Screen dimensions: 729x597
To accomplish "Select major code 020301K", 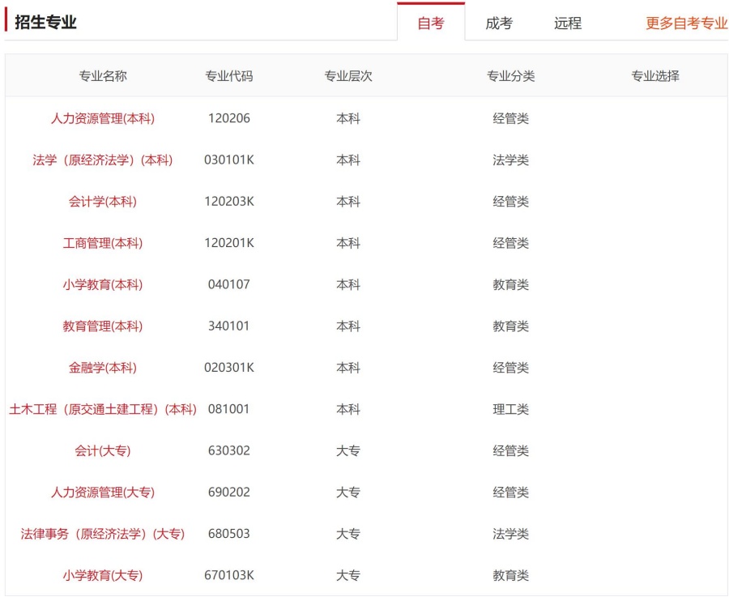I will tap(229, 367).
